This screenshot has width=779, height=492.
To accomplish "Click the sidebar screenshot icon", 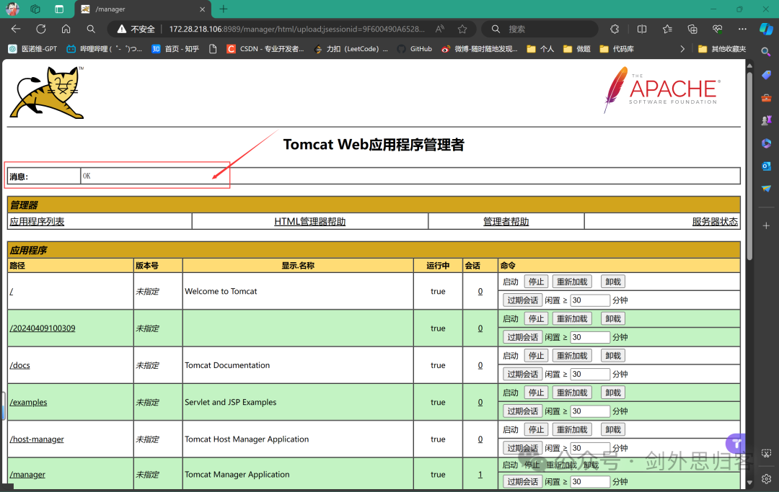I will point(766,454).
